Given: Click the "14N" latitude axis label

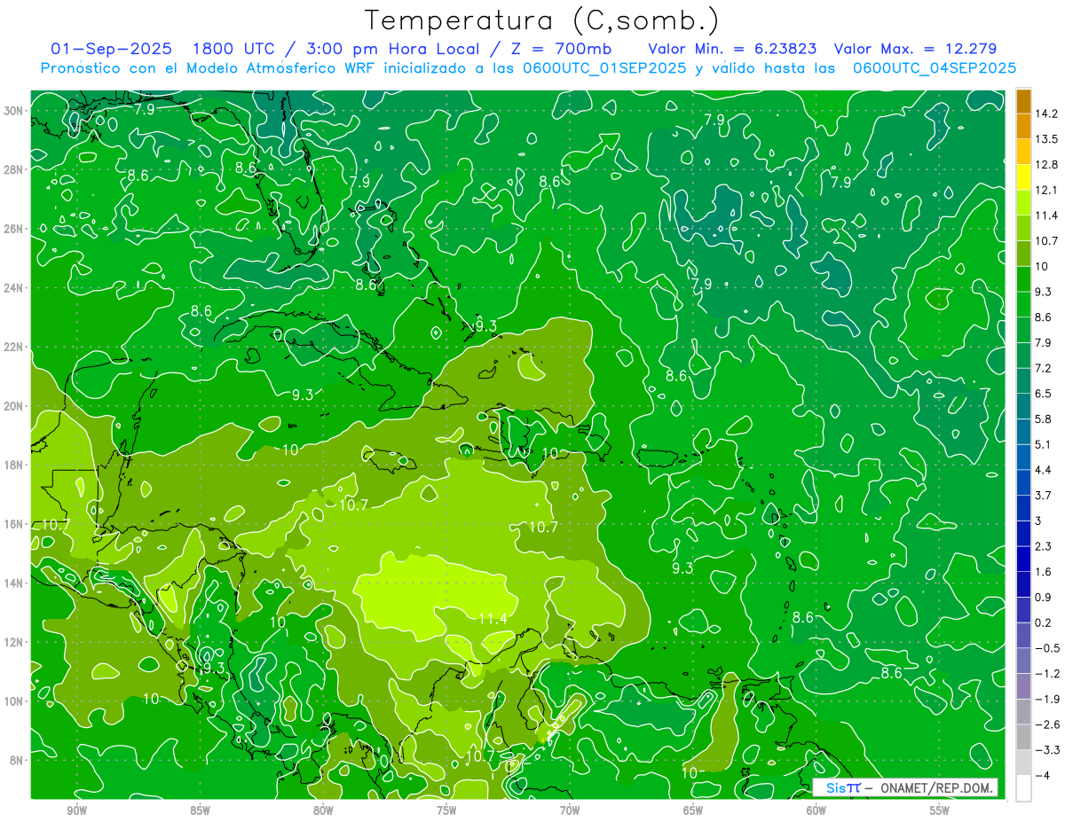Looking at the screenshot, I should pyautogui.click(x=13, y=583).
